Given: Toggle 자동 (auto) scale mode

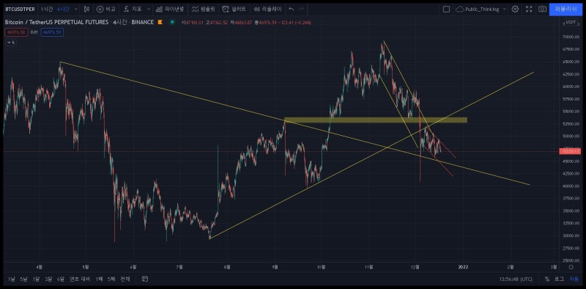Looking at the screenshot, I should click(574, 279).
